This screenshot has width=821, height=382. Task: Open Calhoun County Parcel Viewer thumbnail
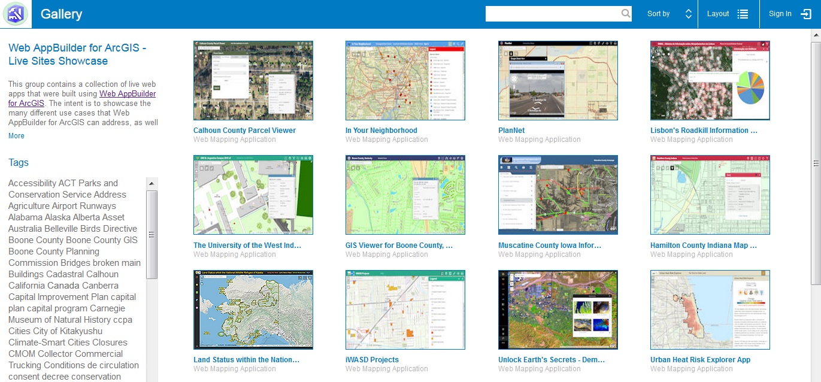pyautogui.click(x=253, y=80)
